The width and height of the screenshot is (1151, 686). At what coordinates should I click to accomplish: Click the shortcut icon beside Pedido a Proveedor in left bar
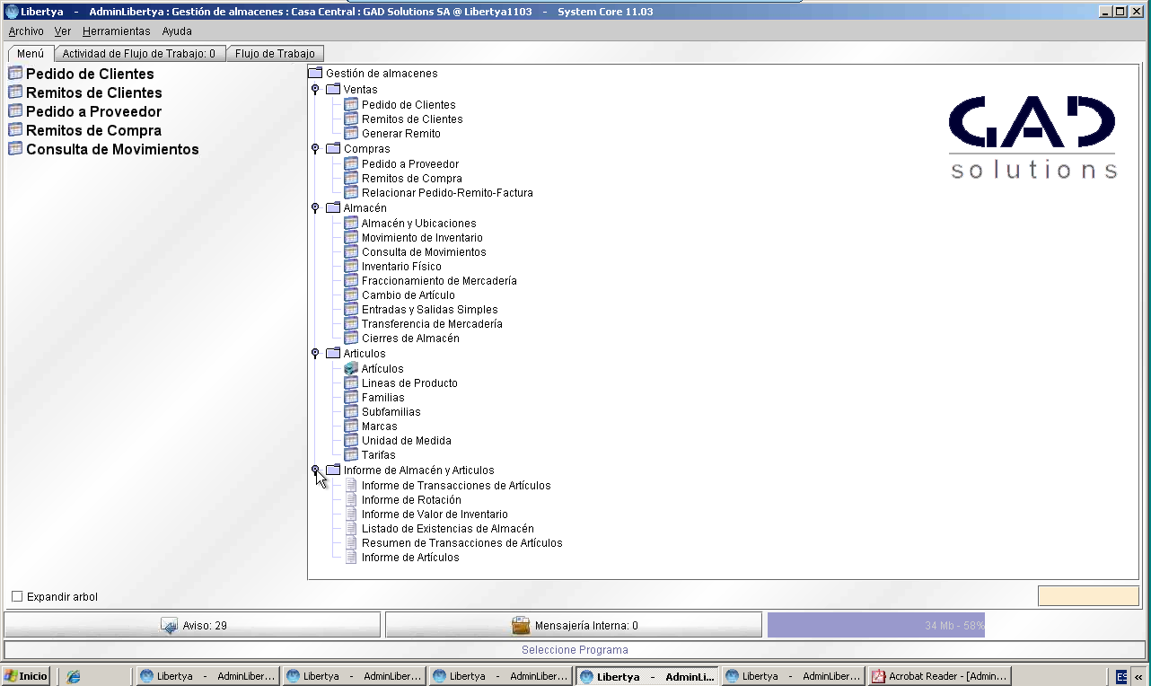[15, 111]
